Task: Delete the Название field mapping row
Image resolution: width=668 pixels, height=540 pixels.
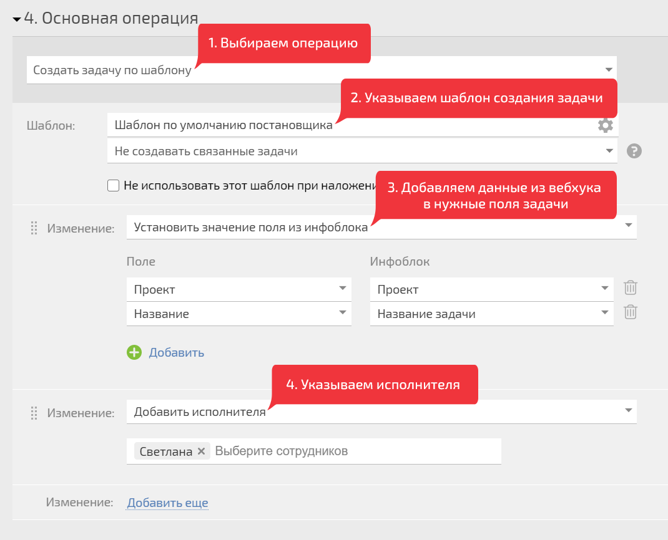Action: [630, 312]
